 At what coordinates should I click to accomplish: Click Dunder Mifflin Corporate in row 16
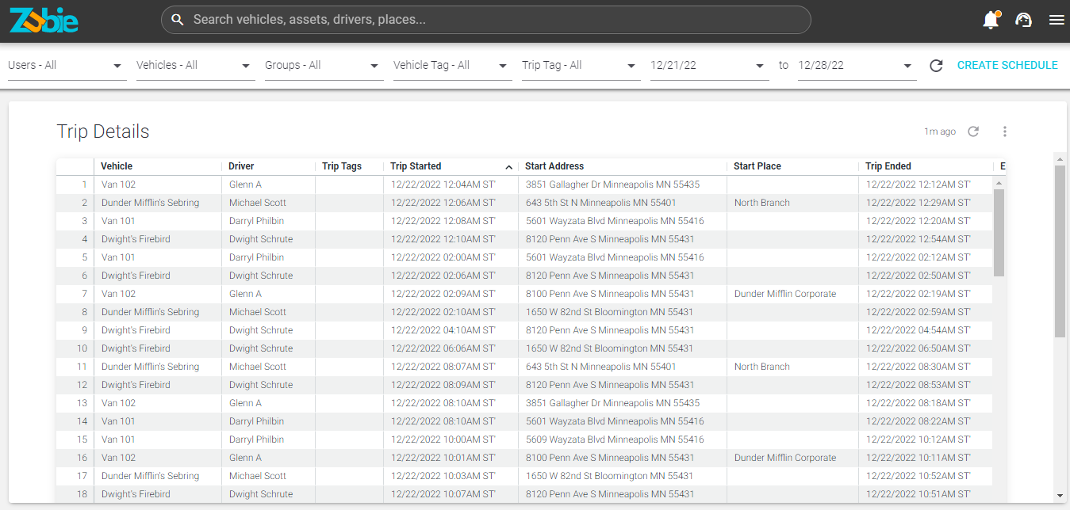coord(785,458)
